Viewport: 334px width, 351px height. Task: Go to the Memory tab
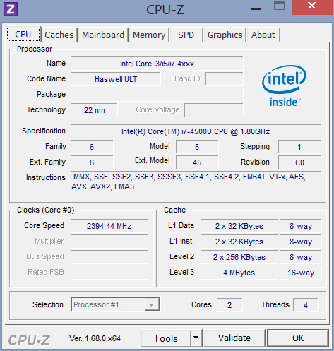pyautogui.click(x=149, y=35)
